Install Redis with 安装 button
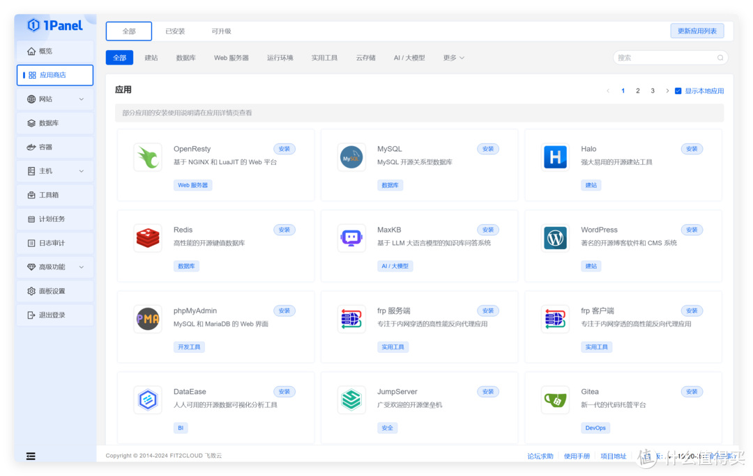Screen dimensions: 753x476 [x=284, y=230]
